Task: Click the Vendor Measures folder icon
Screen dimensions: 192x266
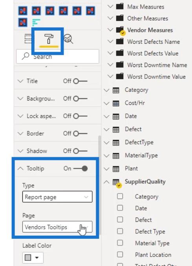Action: 120,30
